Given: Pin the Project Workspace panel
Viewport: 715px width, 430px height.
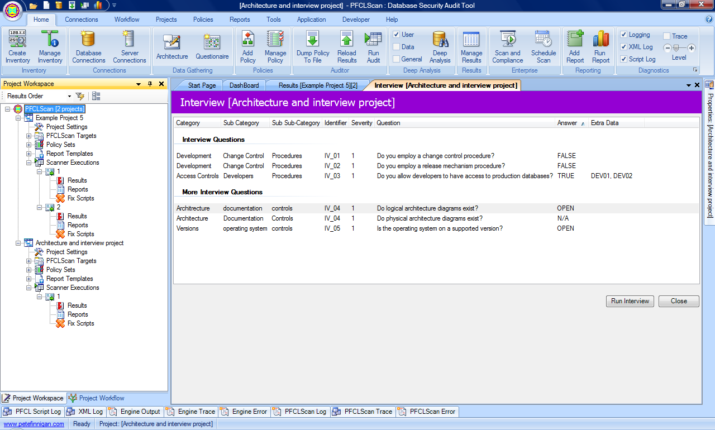Looking at the screenshot, I should coord(150,84).
